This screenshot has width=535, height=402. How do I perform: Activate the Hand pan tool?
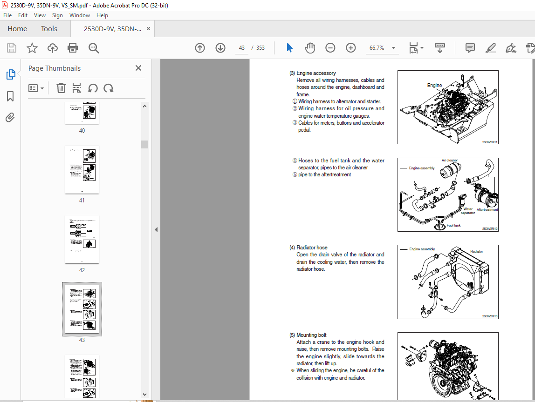[310, 48]
